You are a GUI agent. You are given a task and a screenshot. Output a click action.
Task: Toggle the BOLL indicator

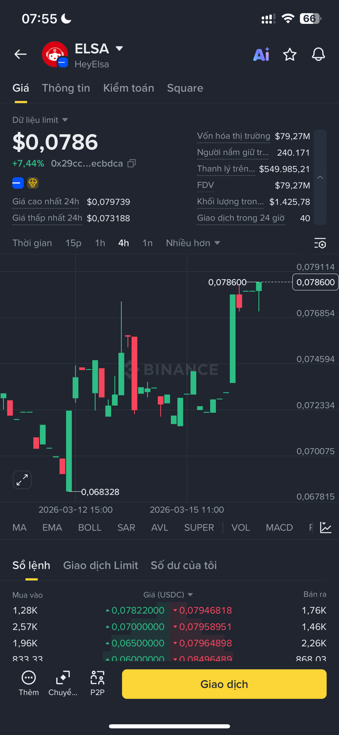click(x=90, y=527)
